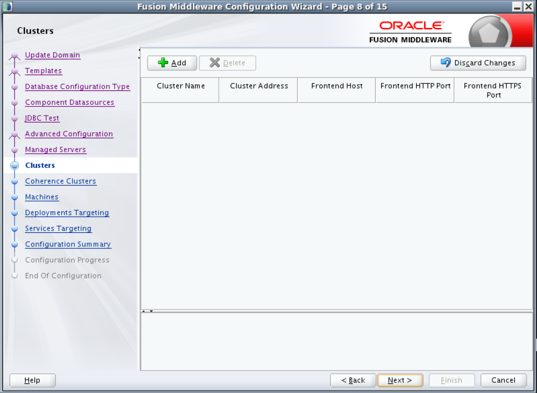The width and height of the screenshot is (537, 393).
Task: Click the JDBC Test step bullet
Action: 15,118
